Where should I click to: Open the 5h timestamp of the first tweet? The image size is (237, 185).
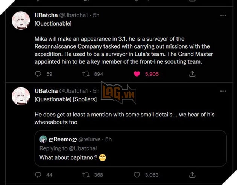pos(96,15)
